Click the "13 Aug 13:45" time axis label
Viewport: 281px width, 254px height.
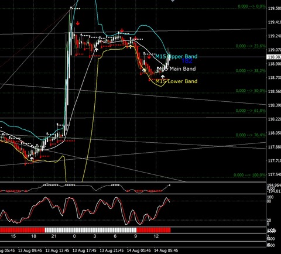point(57,250)
